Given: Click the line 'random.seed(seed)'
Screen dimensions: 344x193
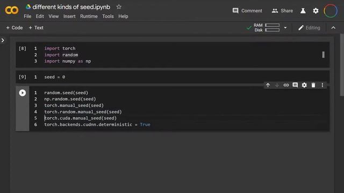Looking at the screenshot, I should 66,93.
